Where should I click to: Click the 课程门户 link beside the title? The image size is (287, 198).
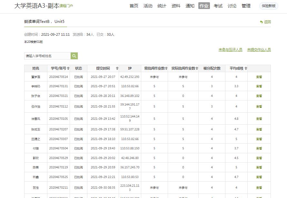pos(66,6)
